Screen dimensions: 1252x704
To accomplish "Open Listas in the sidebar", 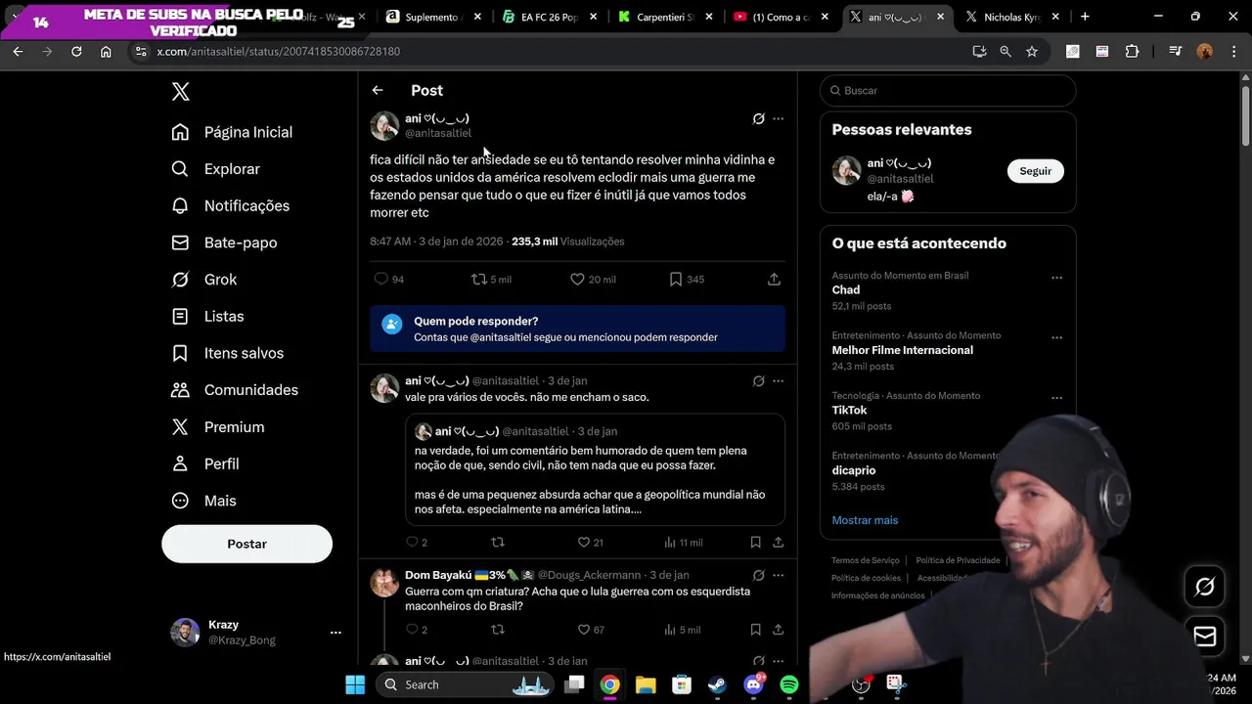I will [207, 316].
